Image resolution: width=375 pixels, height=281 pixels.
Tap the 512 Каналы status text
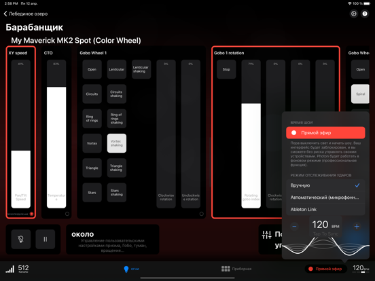coord(23,269)
